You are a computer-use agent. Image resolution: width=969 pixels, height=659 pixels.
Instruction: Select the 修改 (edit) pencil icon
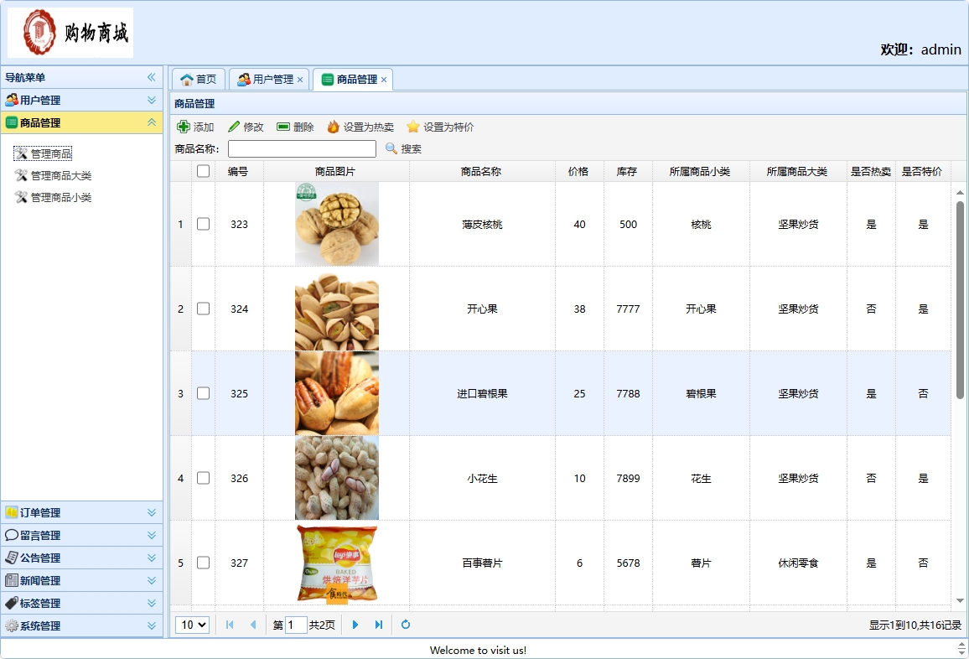(x=233, y=127)
